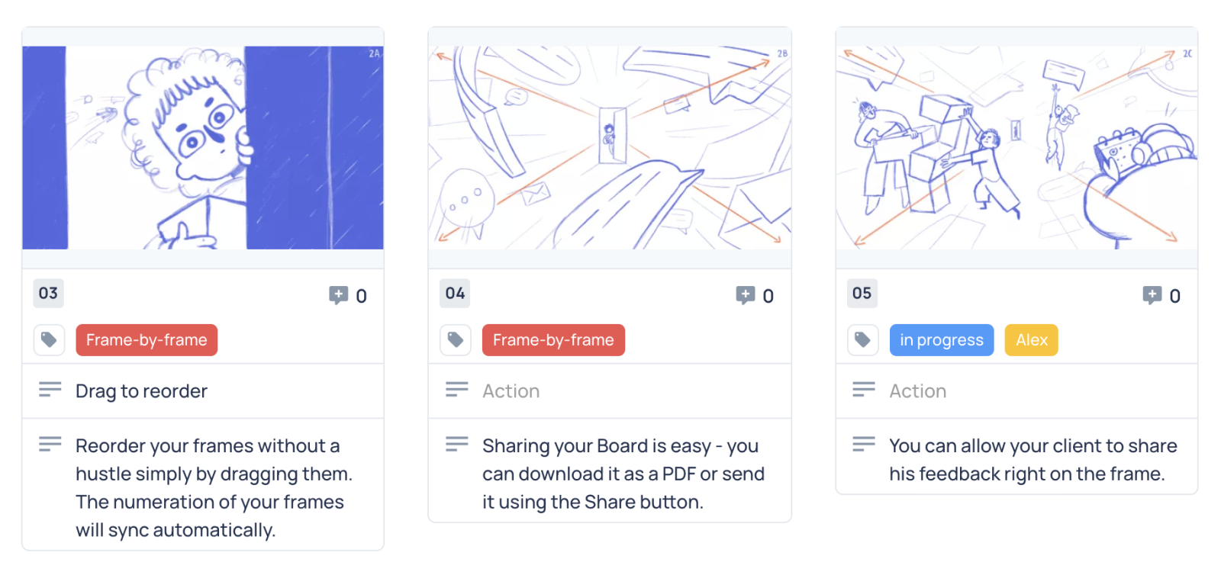Open the doorway sketch thumbnail of frame 04
1221x572 pixels.
610,147
